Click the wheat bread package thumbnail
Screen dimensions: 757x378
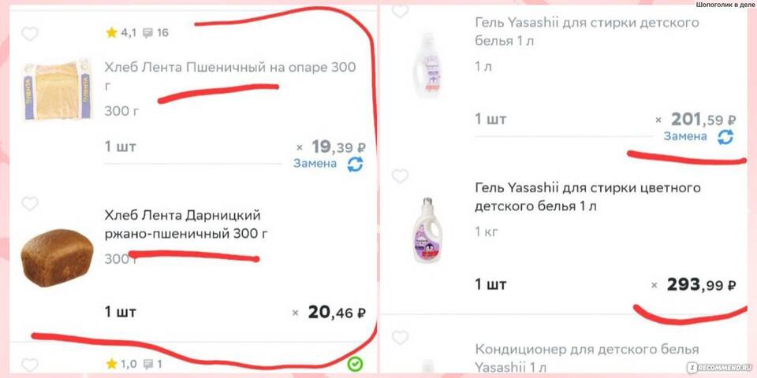(57, 90)
